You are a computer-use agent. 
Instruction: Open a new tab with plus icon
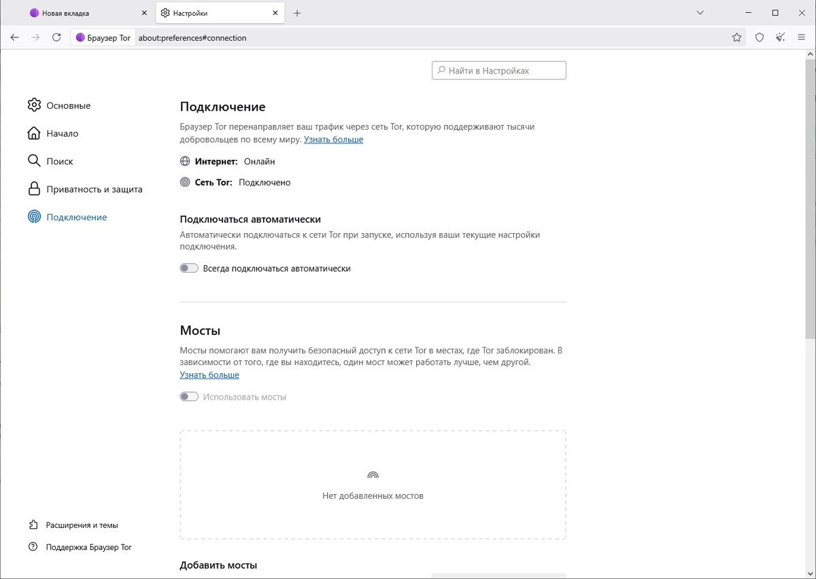(297, 13)
